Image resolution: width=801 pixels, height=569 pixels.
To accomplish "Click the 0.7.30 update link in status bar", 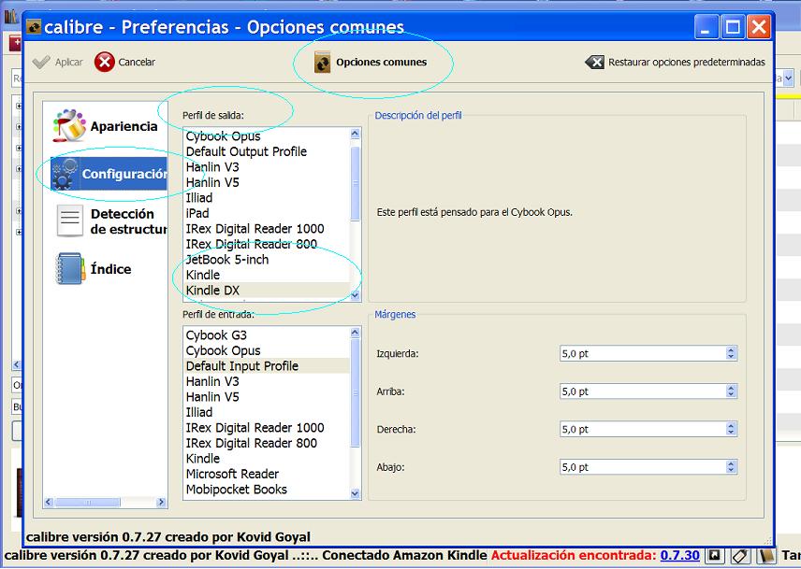I will tap(679, 555).
